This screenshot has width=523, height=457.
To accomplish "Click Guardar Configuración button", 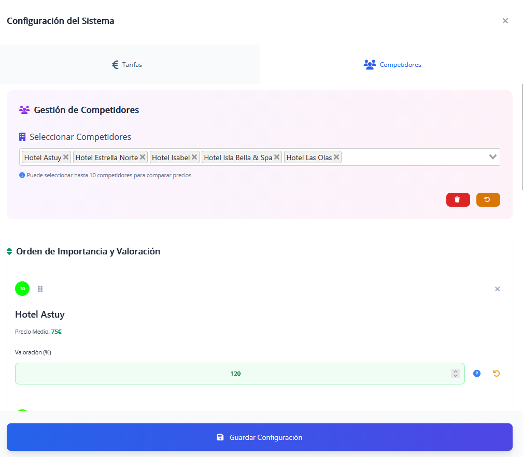I will tap(259, 437).
